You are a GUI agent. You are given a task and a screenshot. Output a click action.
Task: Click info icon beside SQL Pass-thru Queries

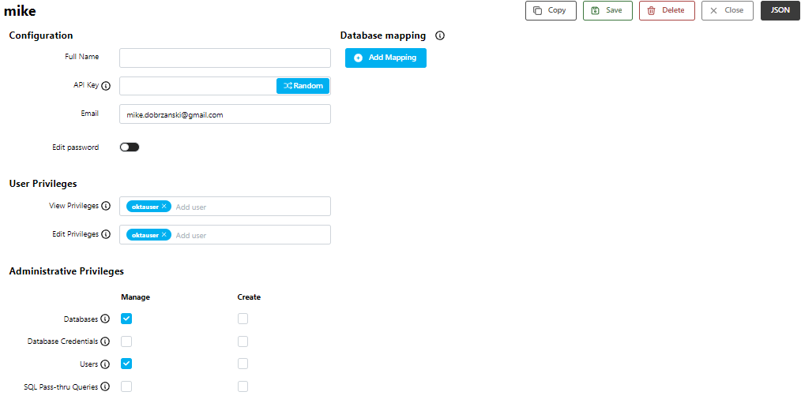point(105,387)
